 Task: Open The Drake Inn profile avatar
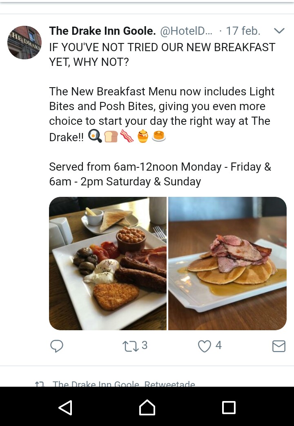[x=24, y=43]
